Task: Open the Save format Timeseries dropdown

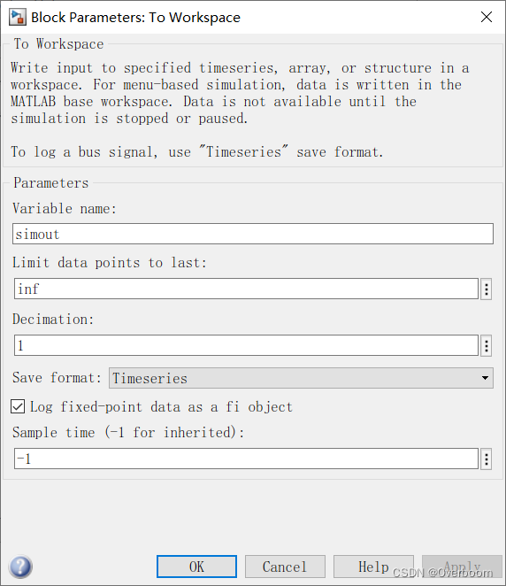Action: click(x=301, y=378)
